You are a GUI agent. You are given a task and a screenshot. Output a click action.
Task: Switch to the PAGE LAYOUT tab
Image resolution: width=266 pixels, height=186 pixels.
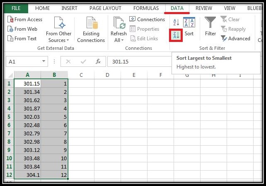105,8
